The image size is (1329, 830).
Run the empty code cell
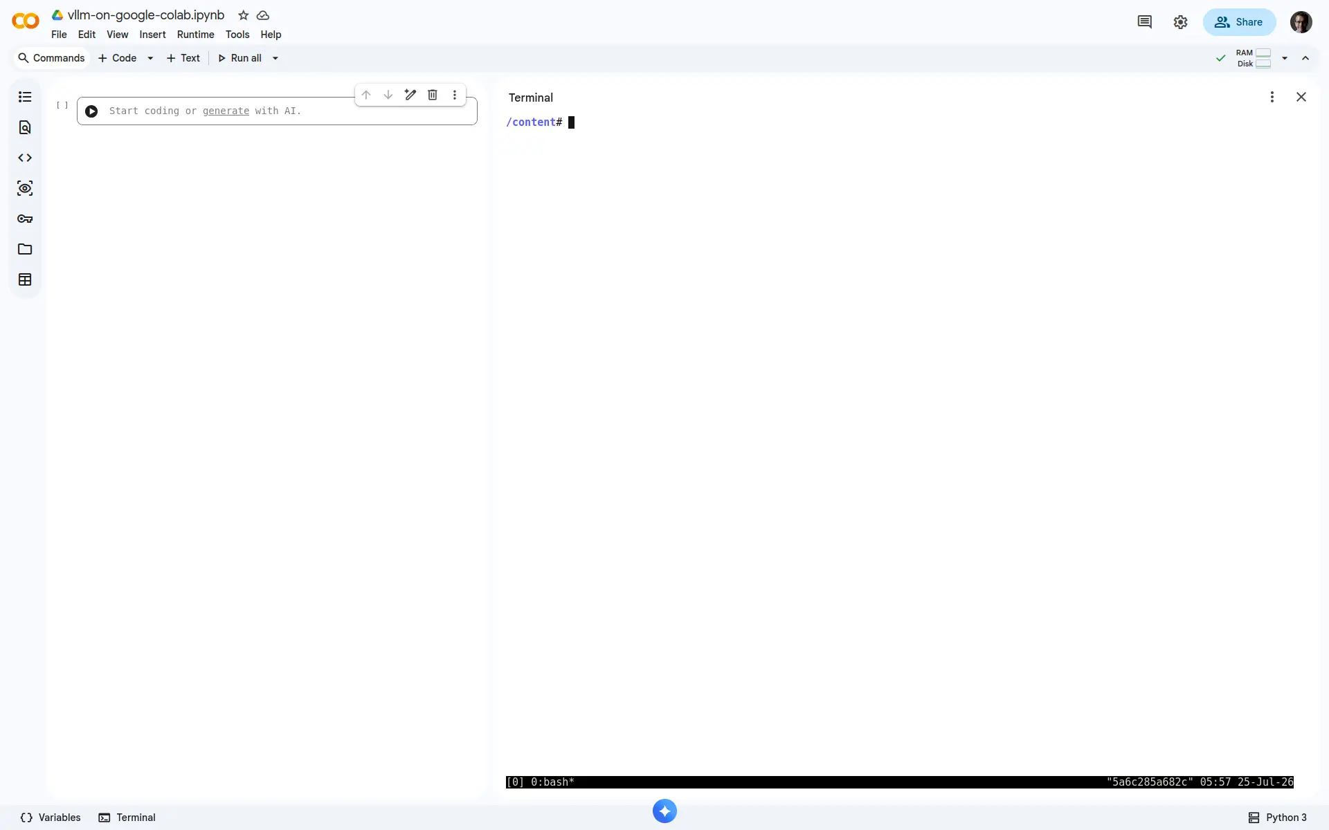click(91, 111)
